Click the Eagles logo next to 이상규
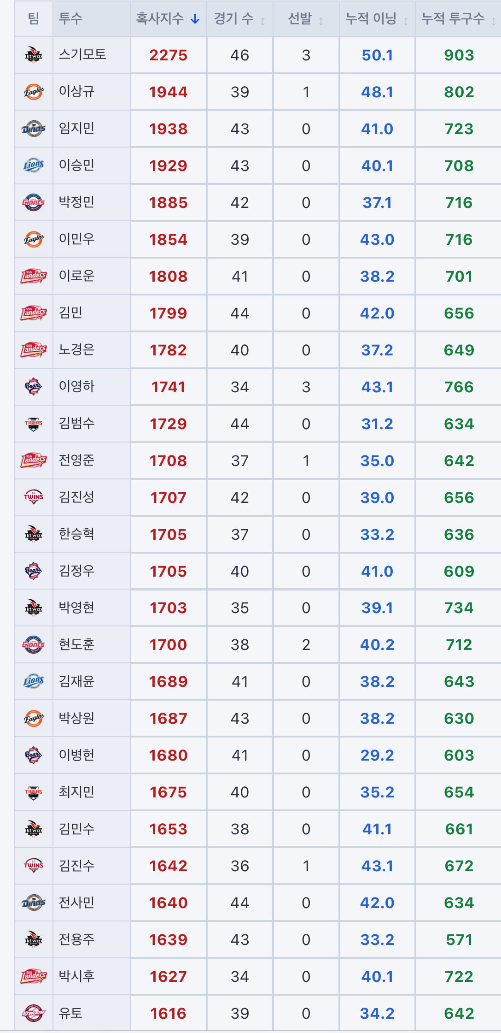Viewport: 501px width, 1033px height. pos(34,92)
